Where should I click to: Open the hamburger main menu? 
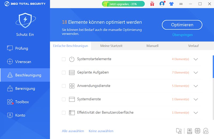[x=181, y=4]
